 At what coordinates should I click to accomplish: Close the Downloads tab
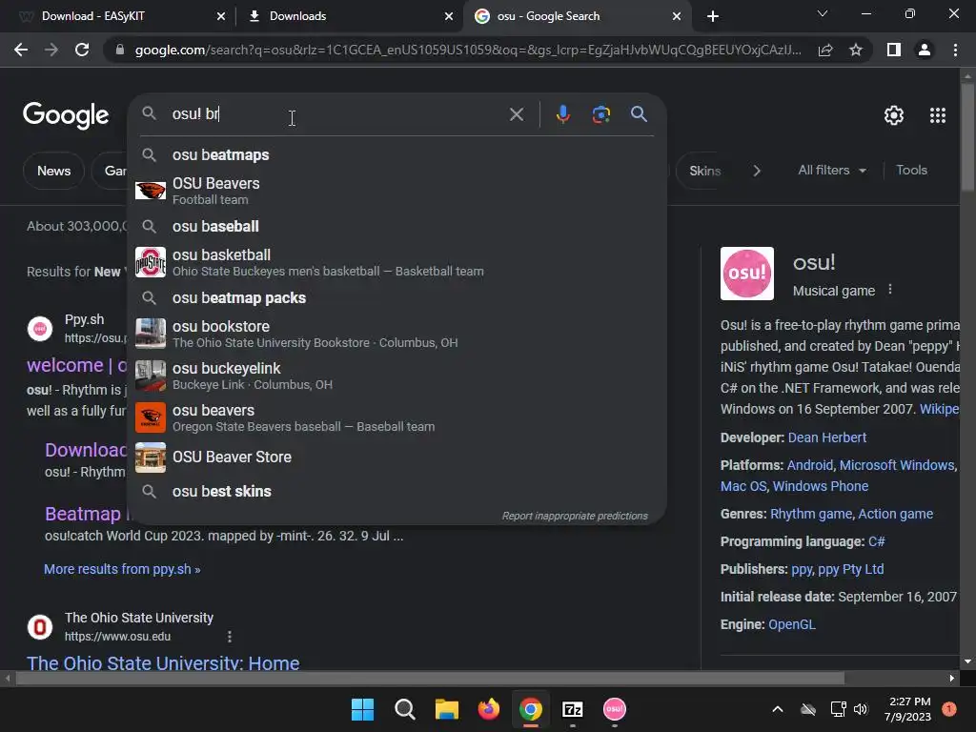[449, 16]
